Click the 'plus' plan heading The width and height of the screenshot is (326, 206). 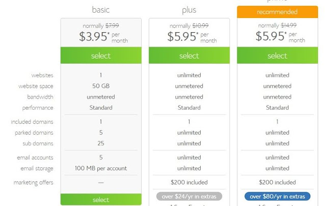click(189, 10)
